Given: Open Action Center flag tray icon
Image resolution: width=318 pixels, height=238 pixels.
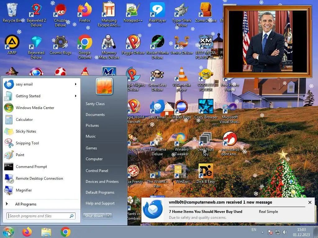Looking at the screenshot, I should pos(270,232).
